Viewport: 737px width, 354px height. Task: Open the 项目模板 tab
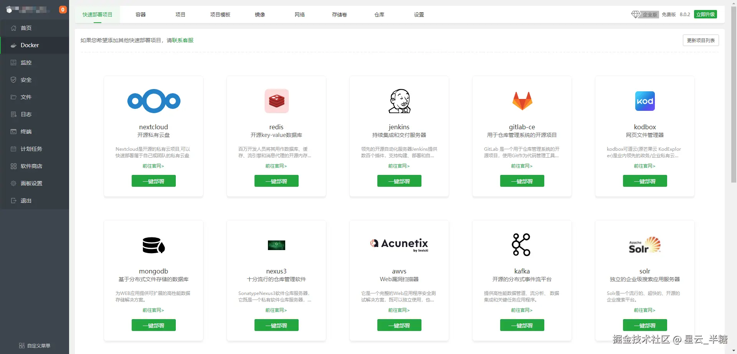coord(220,15)
